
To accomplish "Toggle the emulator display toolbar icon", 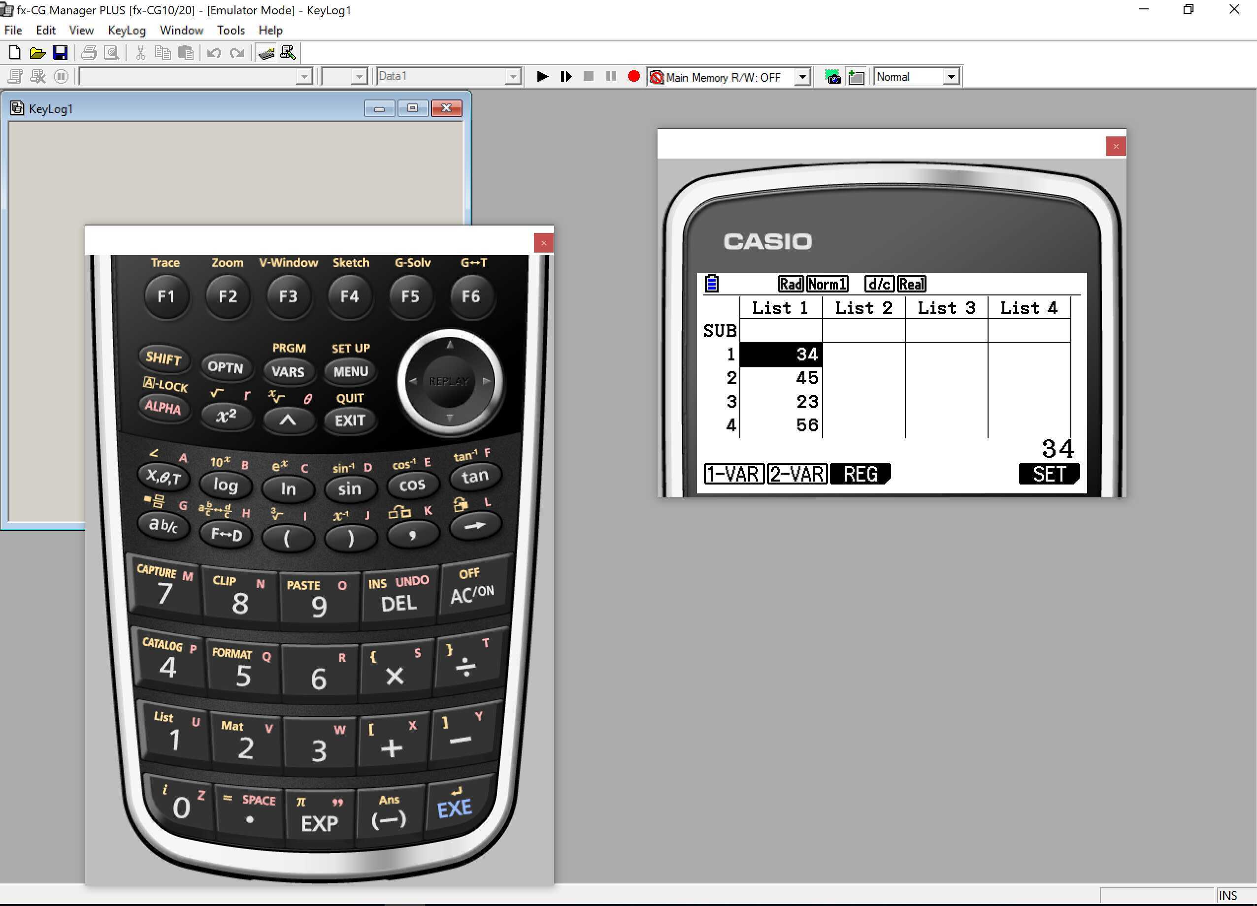I will click(x=288, y=53).
